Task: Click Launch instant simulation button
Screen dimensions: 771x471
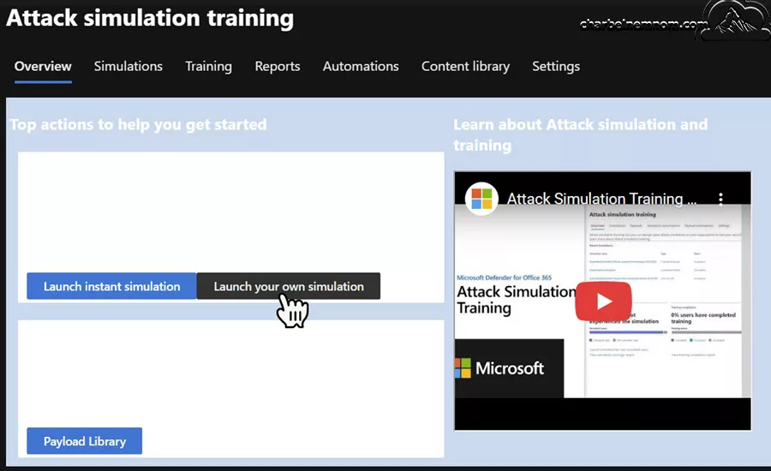Action: (111, 286)
